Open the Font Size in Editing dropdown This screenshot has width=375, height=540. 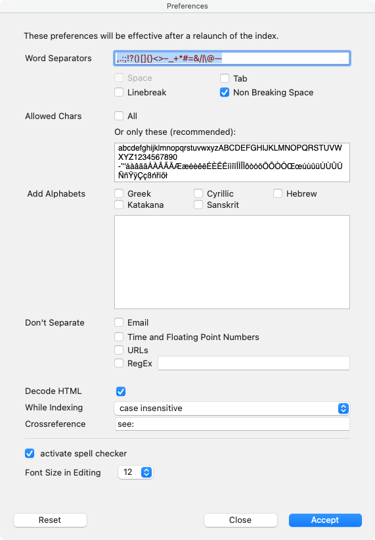pos(135,472)
